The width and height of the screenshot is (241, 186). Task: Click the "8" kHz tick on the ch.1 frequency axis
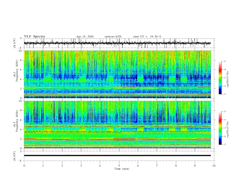point(21,60)
